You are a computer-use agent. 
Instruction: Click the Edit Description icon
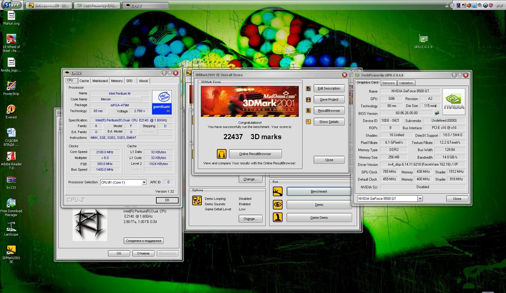tap(308, 89)
